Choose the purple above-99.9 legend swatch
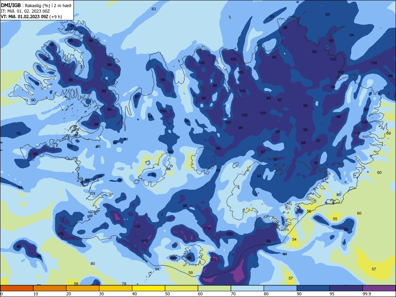Viewport: 396px width, 297px height. click(379, 288)
